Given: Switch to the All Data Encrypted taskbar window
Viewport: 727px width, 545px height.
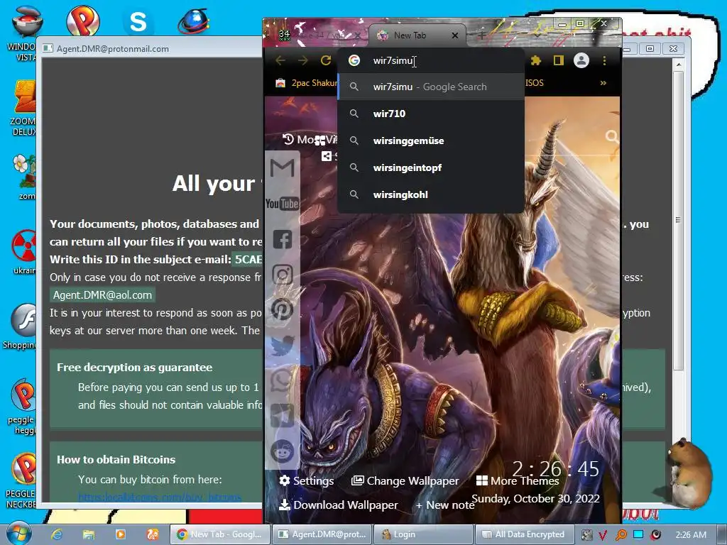Looking at the screenshot, I should (525, 534).
